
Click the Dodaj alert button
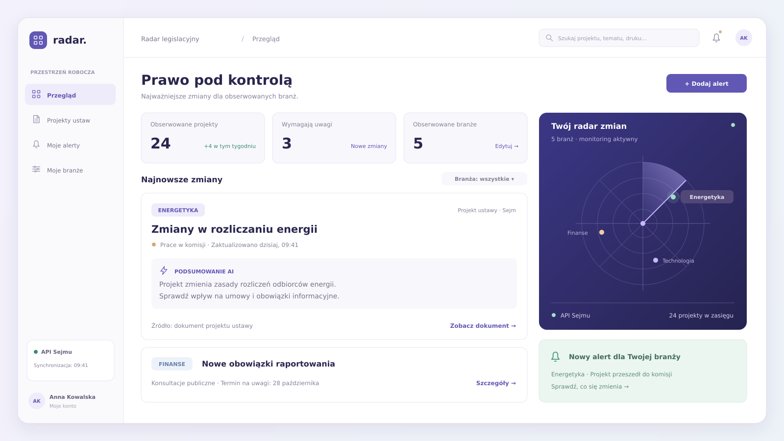[706, 83]
